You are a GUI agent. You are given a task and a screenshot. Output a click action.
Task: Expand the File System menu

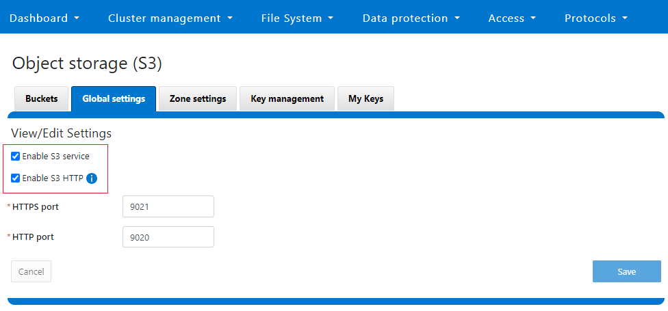coord(297,18)
